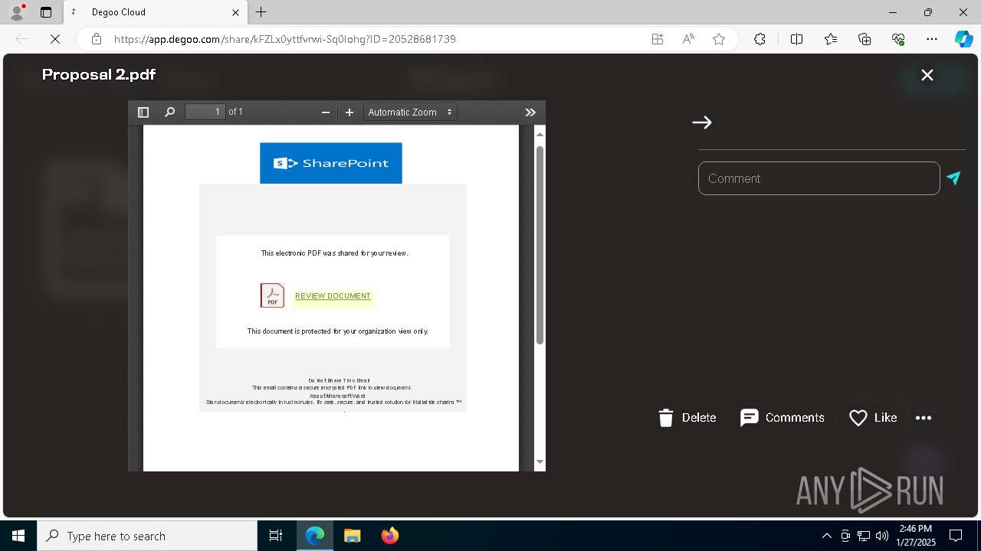The width and height of the screenshot is (981, 551).
Task: Open the tab actions menu icon
Action: click(x=46, y=12)
